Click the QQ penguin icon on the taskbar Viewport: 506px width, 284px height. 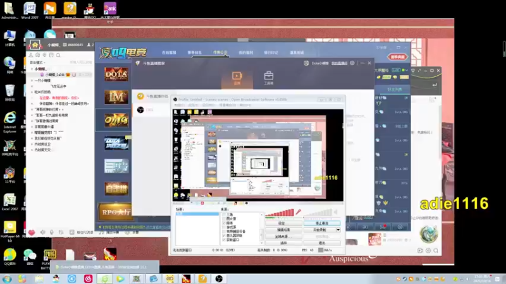pyautogui.click(x=56, y=278)
